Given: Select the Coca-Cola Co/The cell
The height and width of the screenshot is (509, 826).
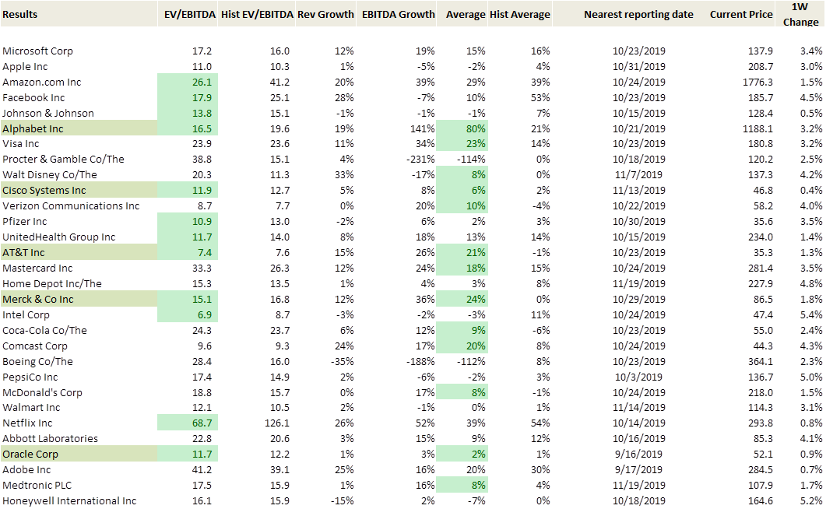Looking at the screenshot, I should point(44,331).
